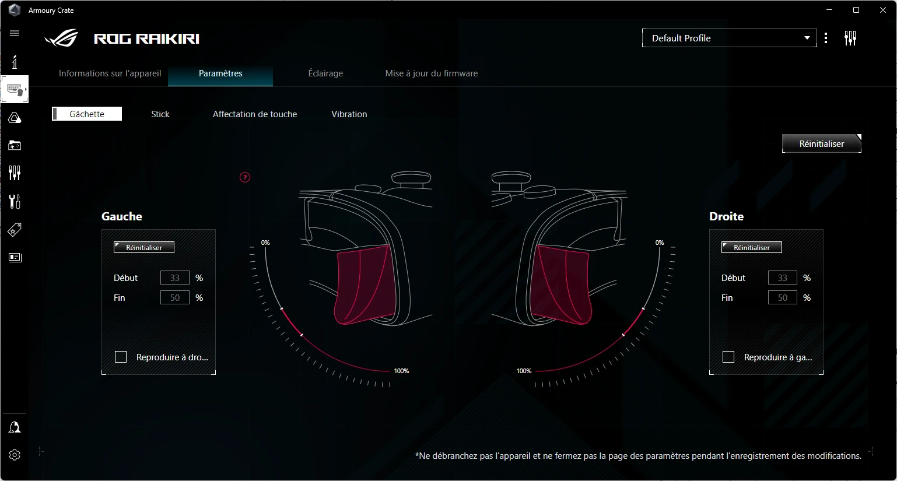Open the User Center account icon
897x481 pixels.
click(15, 427)
